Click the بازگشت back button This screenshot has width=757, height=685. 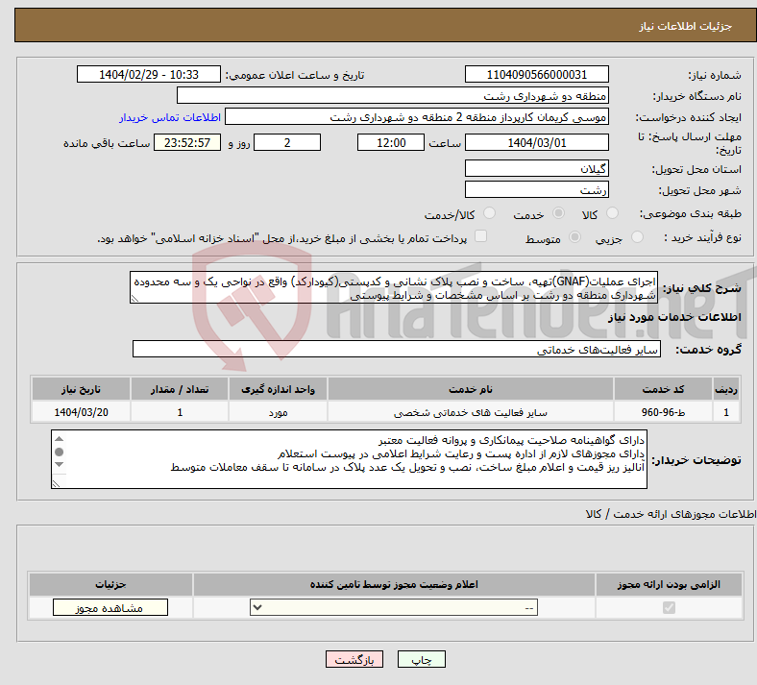click(x=354, y=659)
